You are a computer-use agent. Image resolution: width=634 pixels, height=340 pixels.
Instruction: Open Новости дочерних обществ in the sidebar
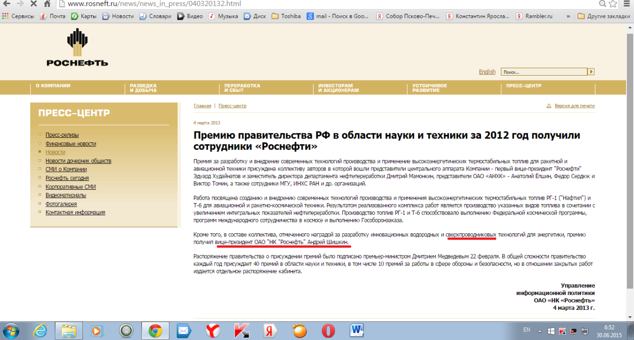point(78,161)
